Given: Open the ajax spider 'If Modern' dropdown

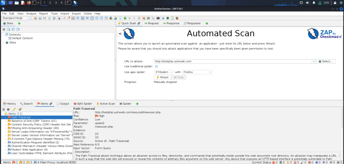Looking at the screenshot, I should (x=164, y=72).
